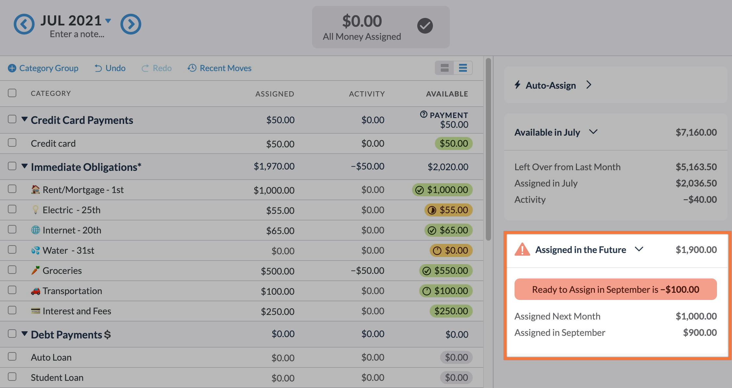Click the Undo action
The height and width of the screenshot is (388, 732).
110,68
